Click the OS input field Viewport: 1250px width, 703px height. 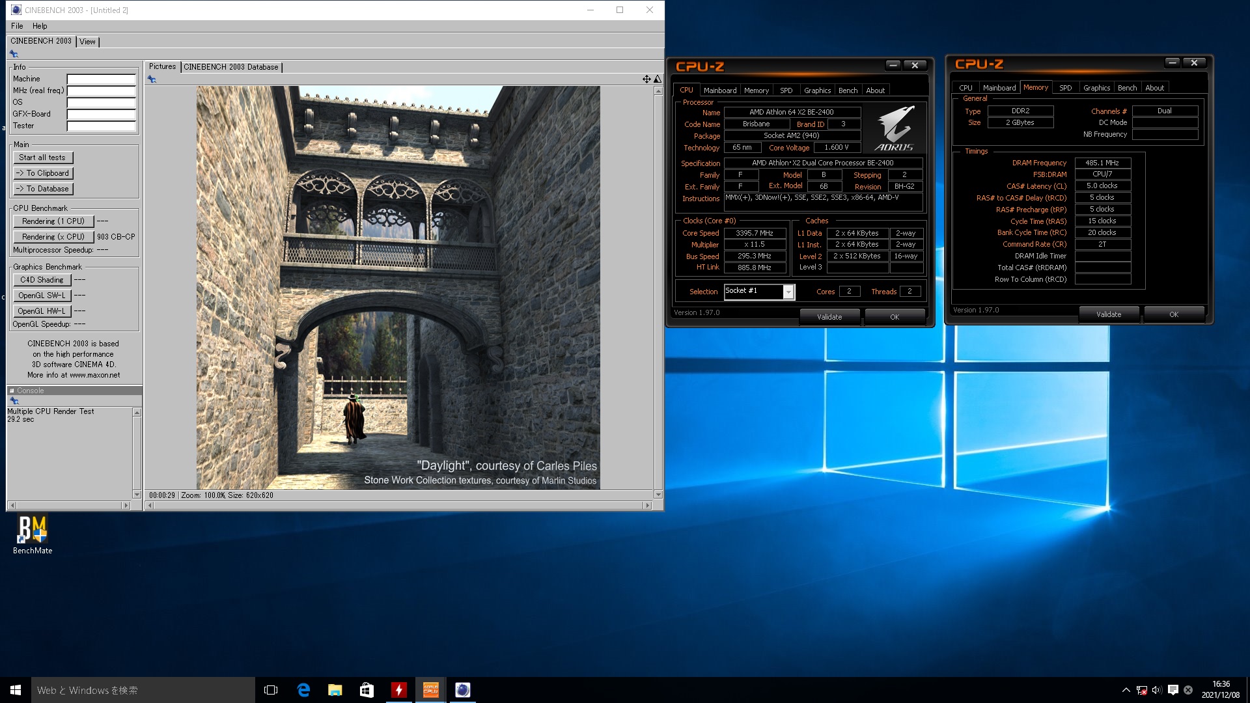[101, 103]
